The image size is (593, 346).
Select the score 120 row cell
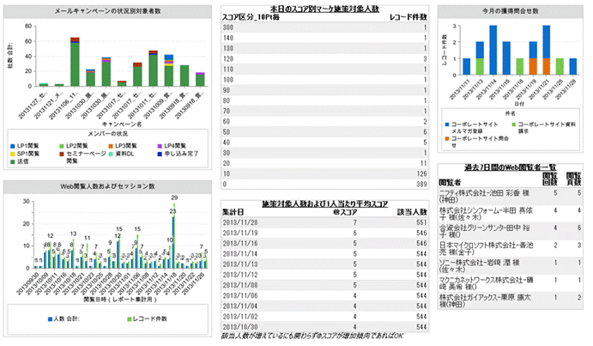coord(228,58)
